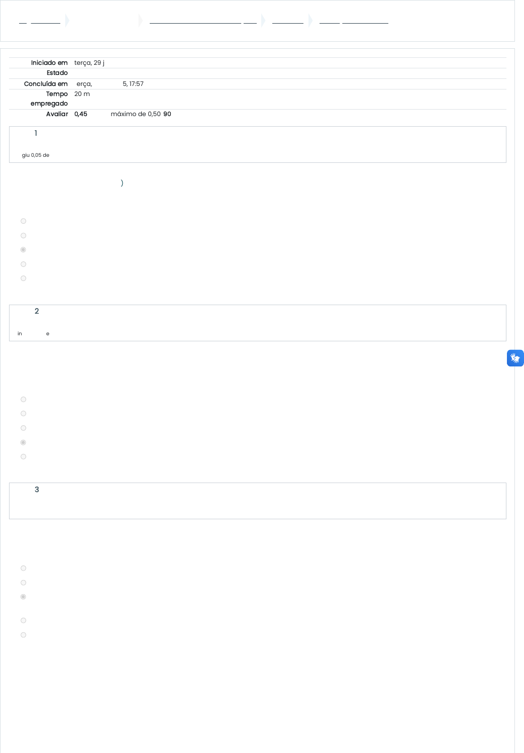Screen dimensions: 524x753
Task: Select the last answer option of question 1
Action: [x=23, y=278]
